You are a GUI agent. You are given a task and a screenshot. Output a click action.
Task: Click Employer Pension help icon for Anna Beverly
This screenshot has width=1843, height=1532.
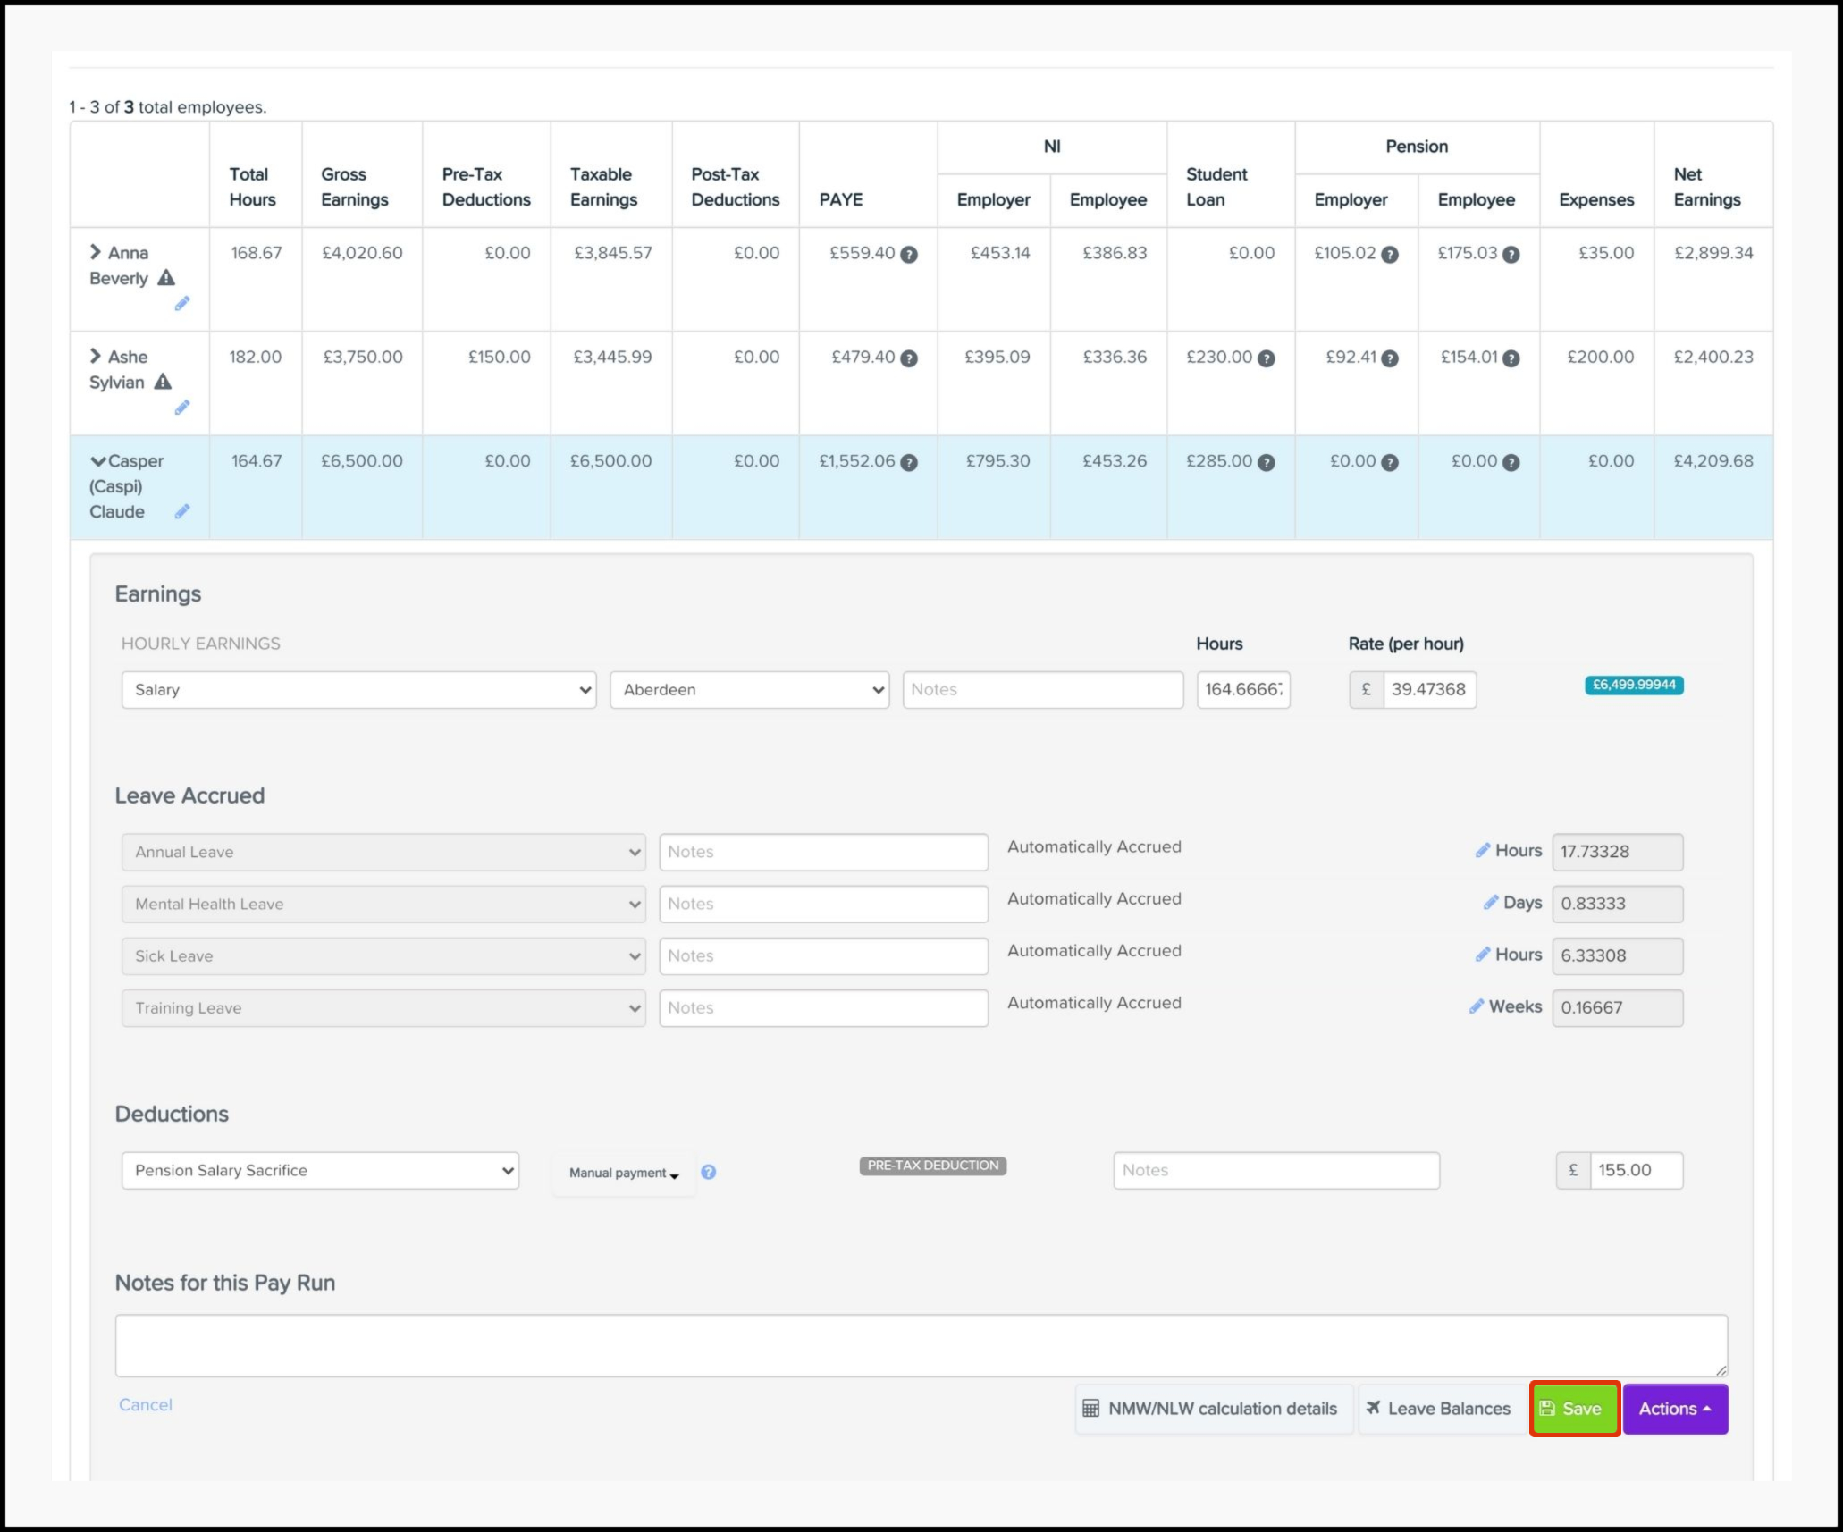[1390, 255]
